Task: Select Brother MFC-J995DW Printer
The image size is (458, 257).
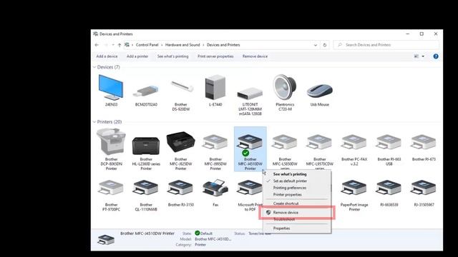Action: coord(215,151)
